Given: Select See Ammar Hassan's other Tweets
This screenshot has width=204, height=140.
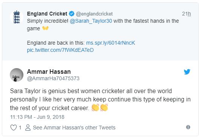Looking at the screenshot, I should pyautogui.click(x=74, y=128).
